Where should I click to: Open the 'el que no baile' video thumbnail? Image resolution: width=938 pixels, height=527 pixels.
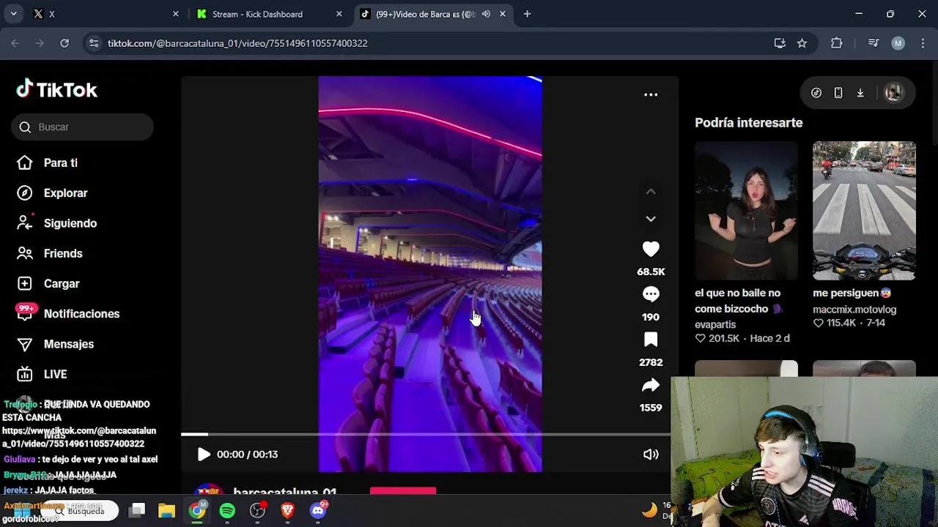tap(746, 211)
